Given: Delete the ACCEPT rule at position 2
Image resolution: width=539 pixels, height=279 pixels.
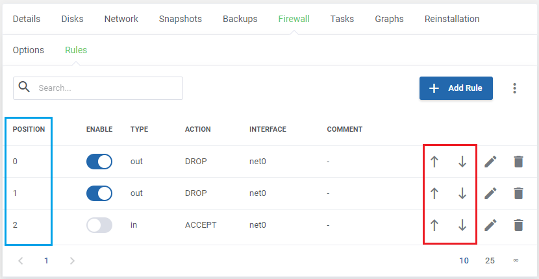Looking at the screenshot, I should pyautogui.click(x=518, y=225).
